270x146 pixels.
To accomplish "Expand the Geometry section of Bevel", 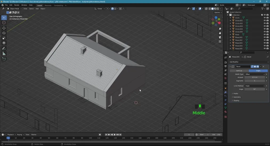I will [237, 97].
